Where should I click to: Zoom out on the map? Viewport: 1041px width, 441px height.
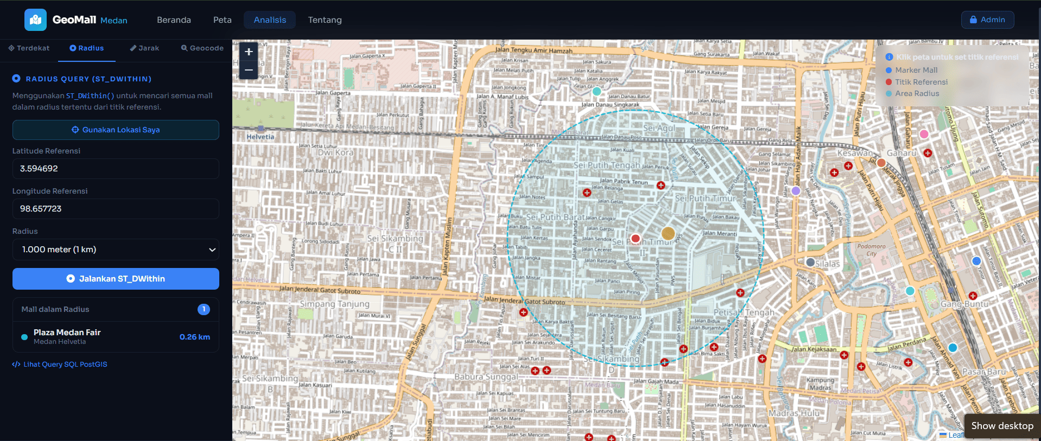249,70
